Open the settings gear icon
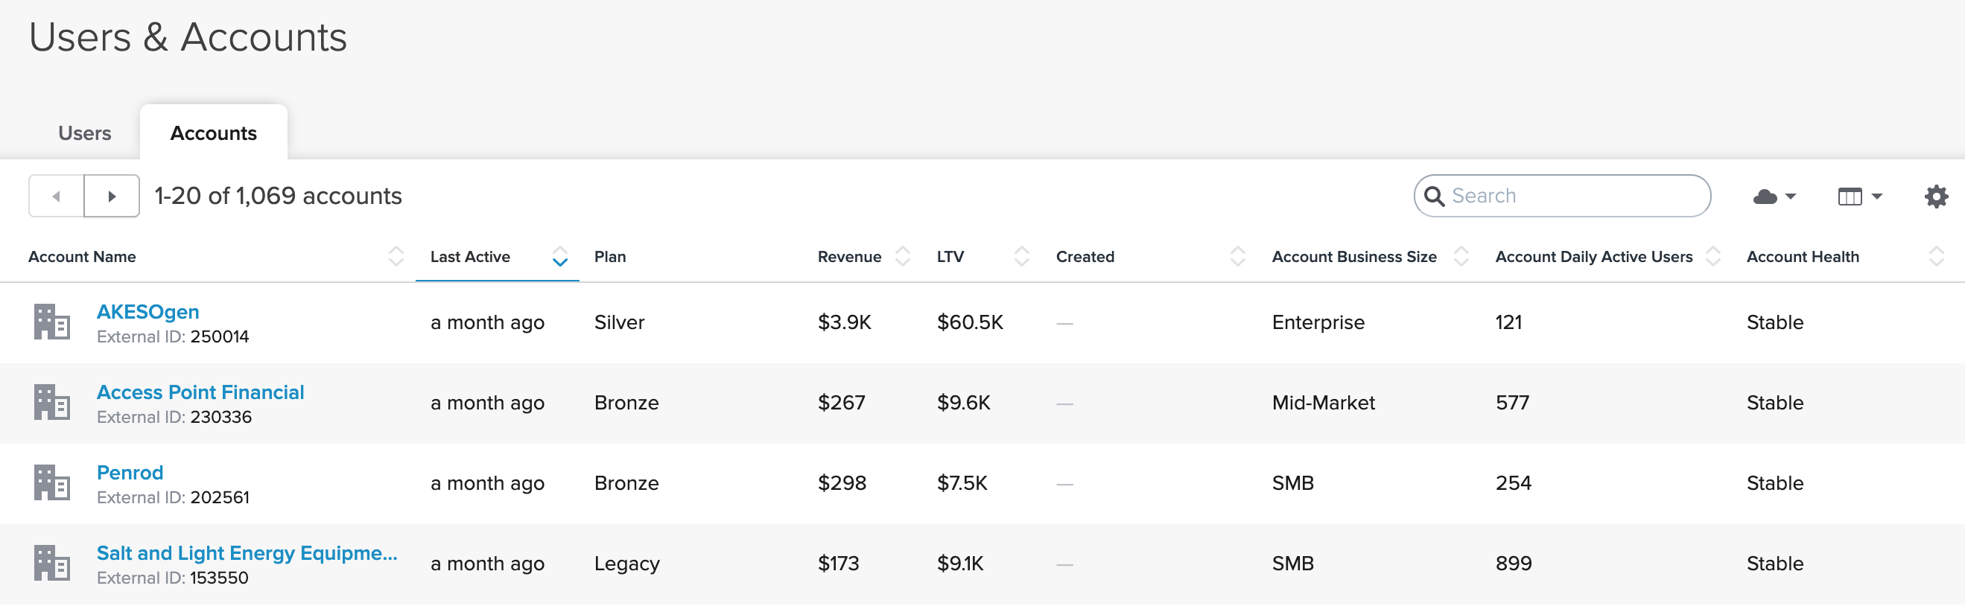 [x=1935, y=197]
